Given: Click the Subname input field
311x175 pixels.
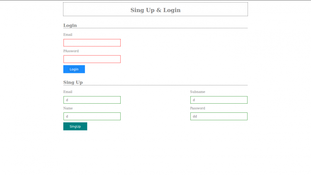Looking at the screenshot, I should coord(219,100).
